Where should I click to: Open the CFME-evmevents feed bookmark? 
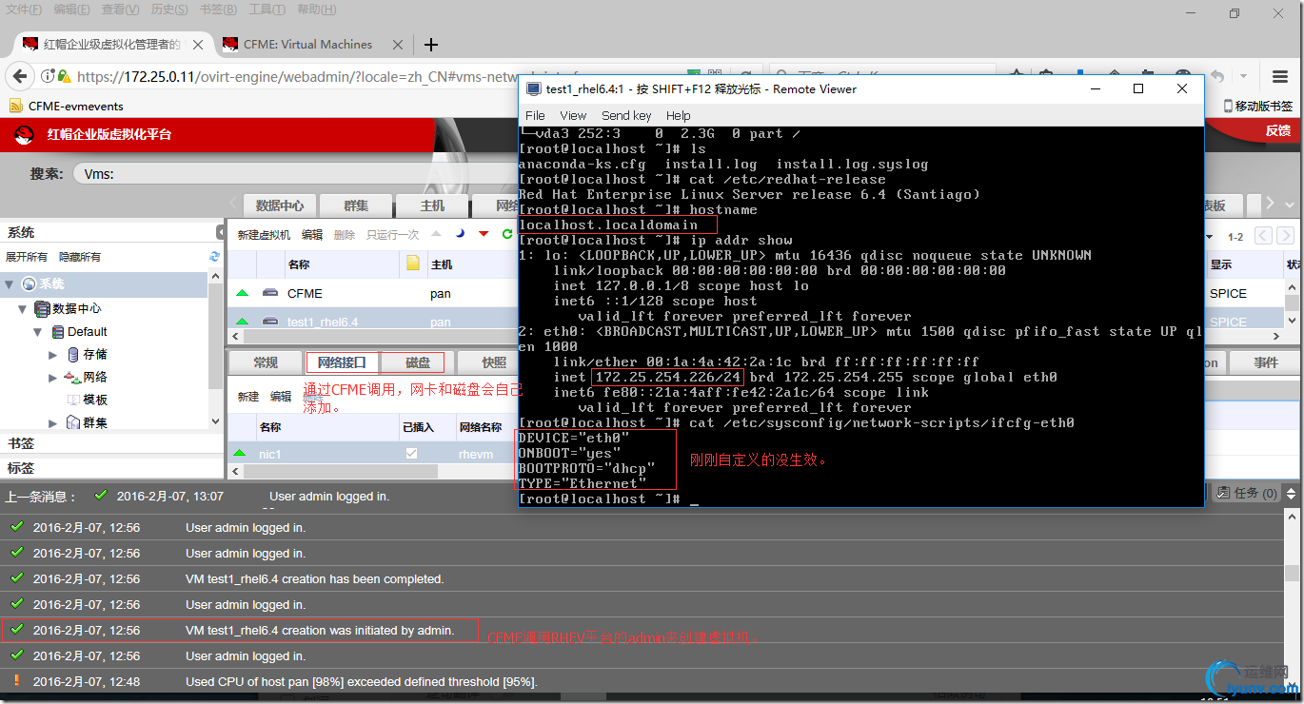(67, 106)
